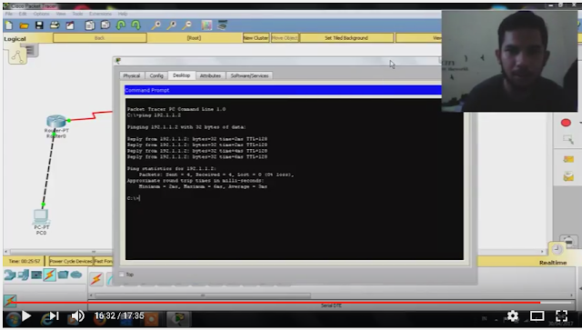Tick the Top checkbox in PC window
This screenshot has height=330, width=582.
click(121, 275)
